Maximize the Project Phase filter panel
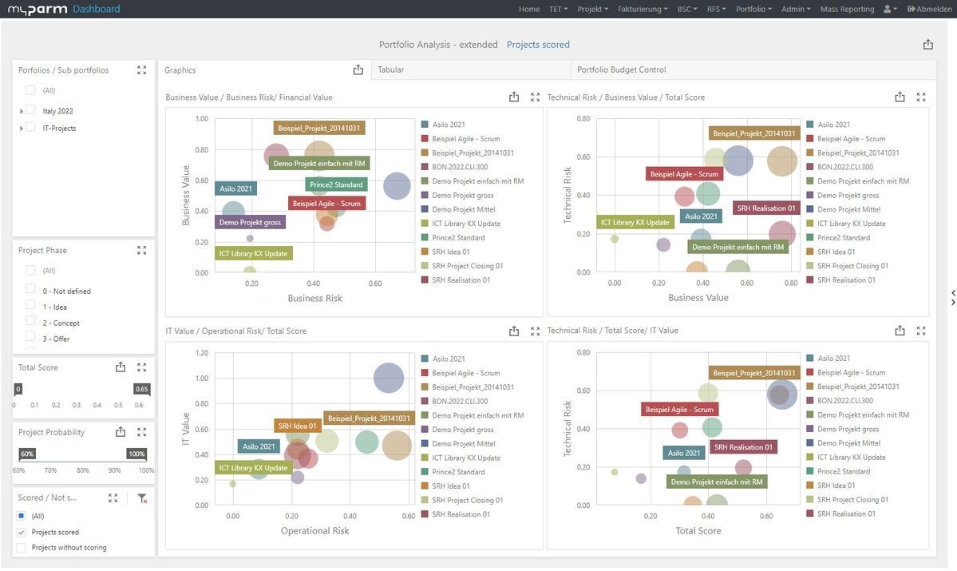 tap(141, 250)
